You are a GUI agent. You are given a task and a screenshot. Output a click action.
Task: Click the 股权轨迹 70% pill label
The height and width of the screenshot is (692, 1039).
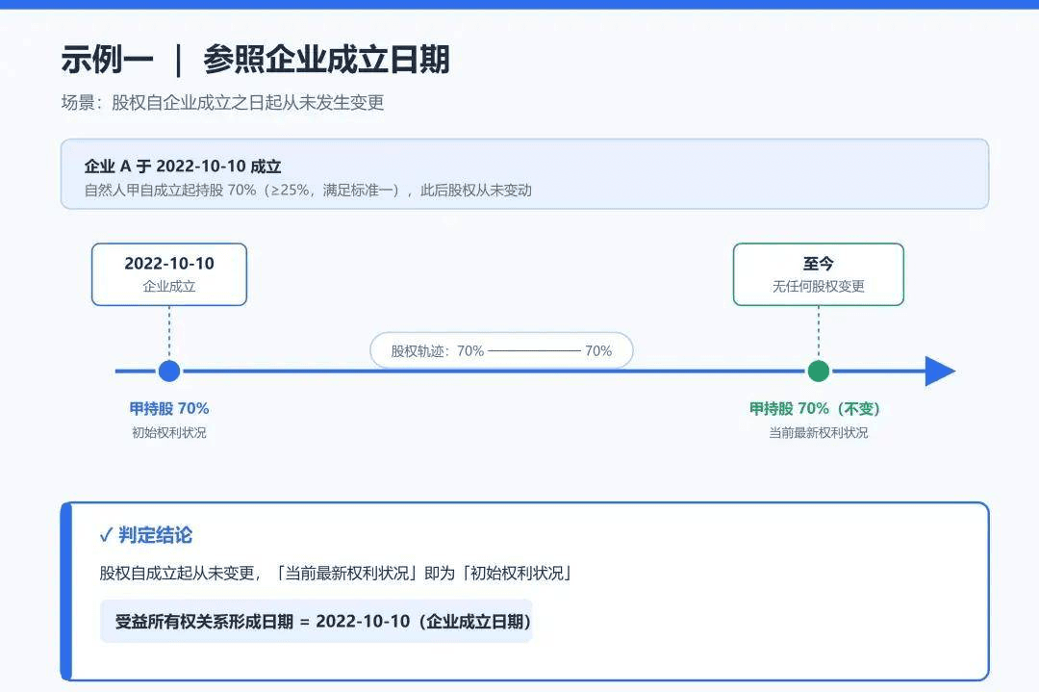tap(501, 350)
